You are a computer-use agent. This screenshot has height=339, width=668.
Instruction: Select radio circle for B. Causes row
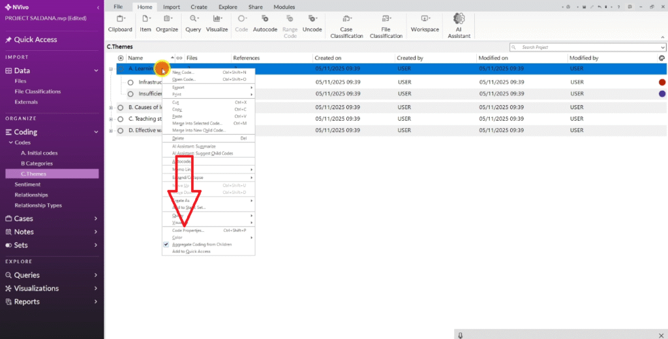click(121, 107)
